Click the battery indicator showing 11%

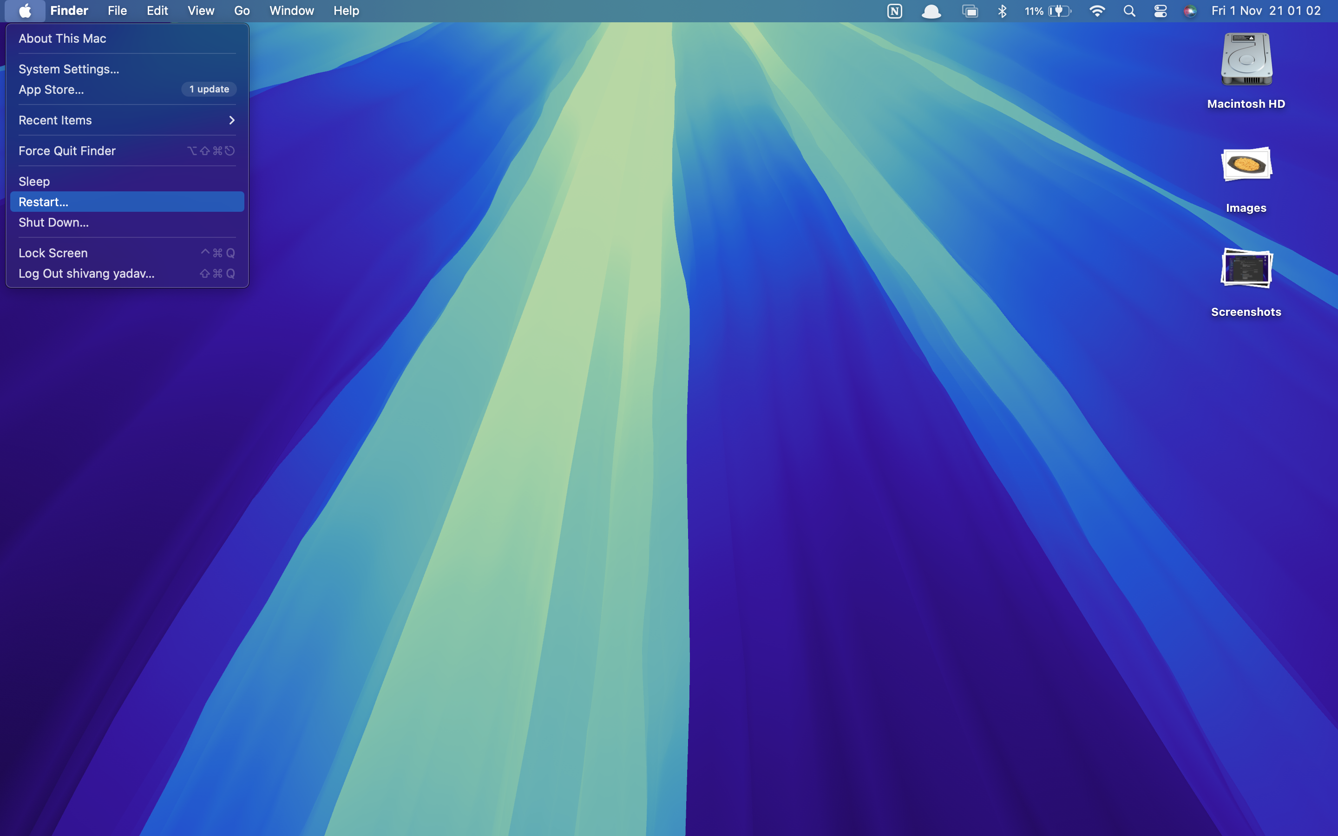point(1045,11)
